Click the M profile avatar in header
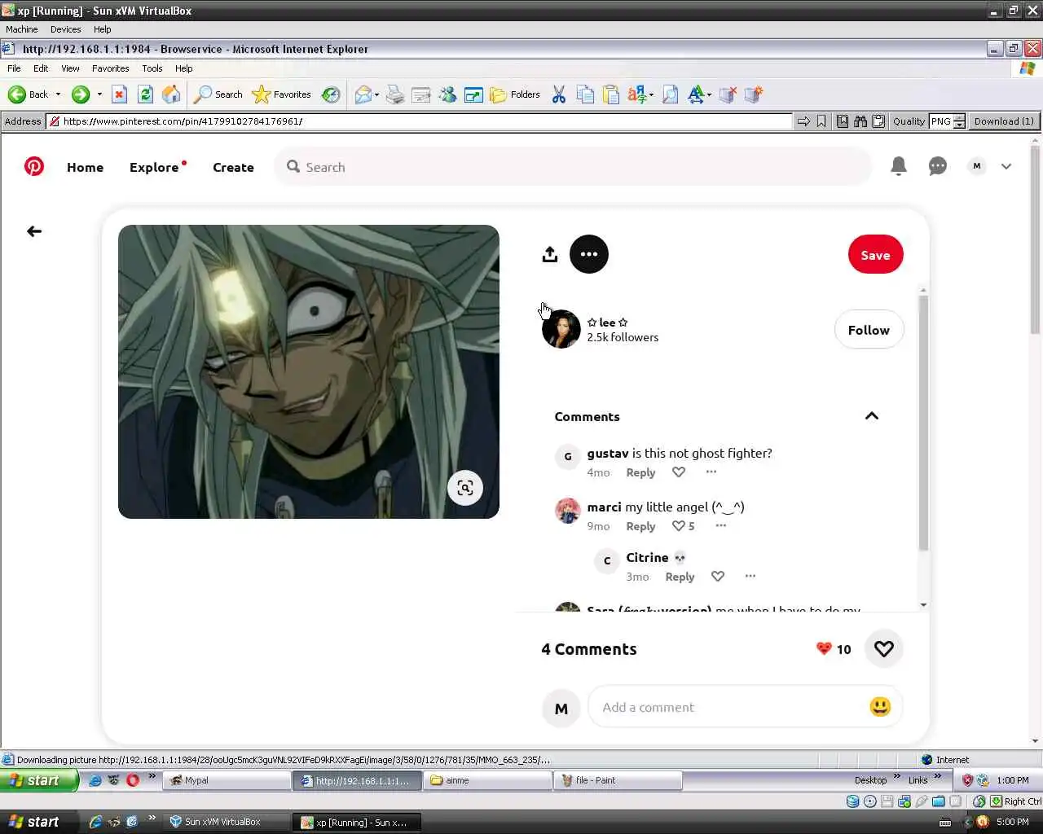The image size is (1043, 834). [x=977, y=166]
